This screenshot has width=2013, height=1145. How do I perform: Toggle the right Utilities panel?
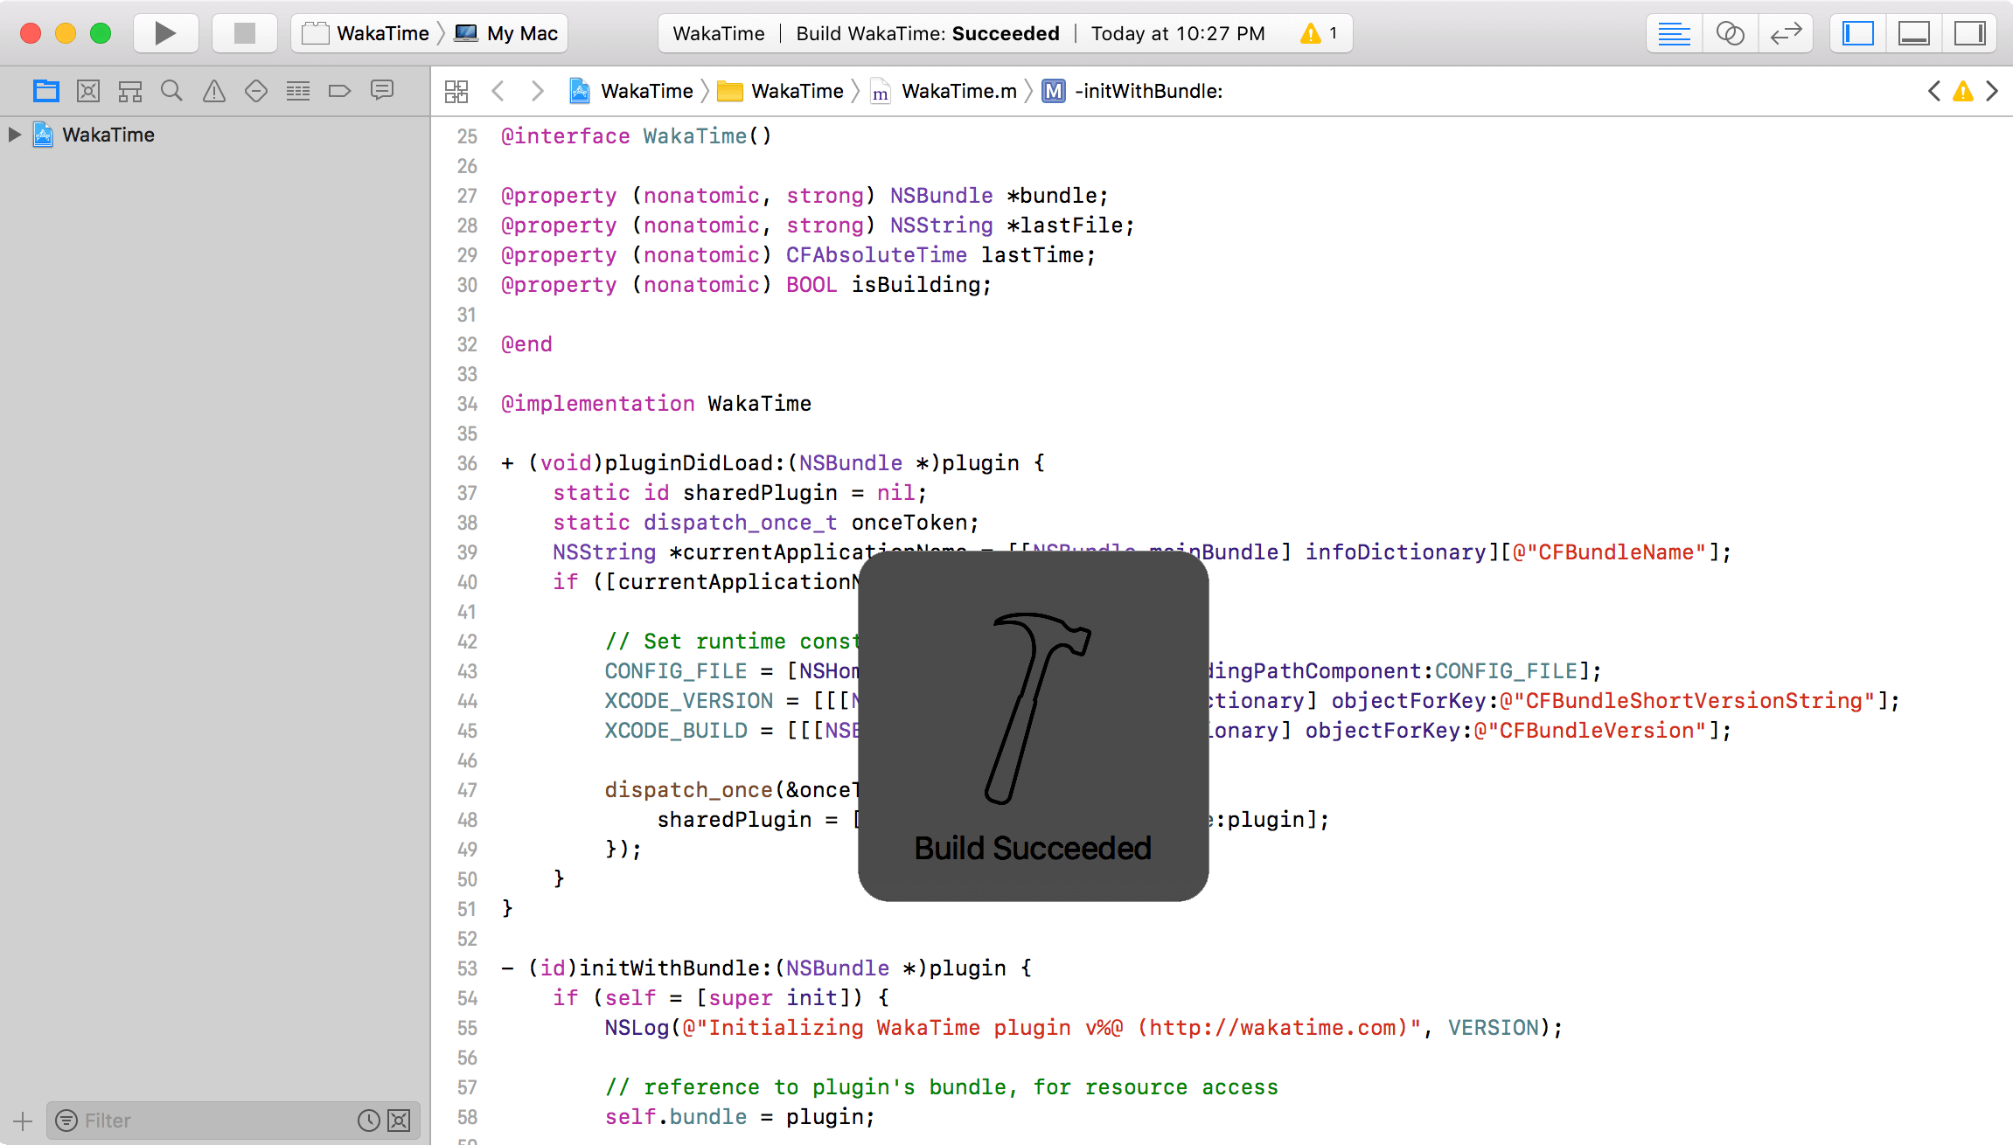click(1969, 33)
